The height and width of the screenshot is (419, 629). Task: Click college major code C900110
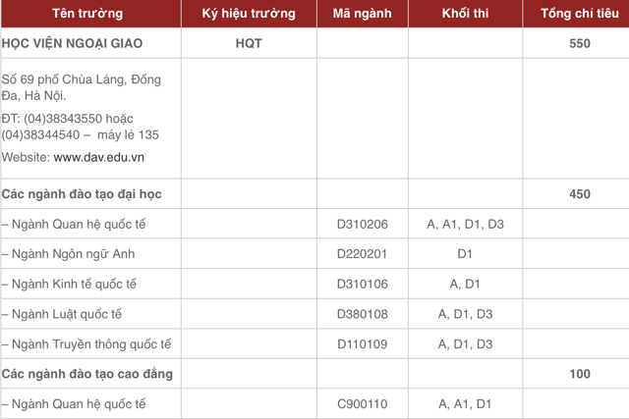click(x=362, y=404)
